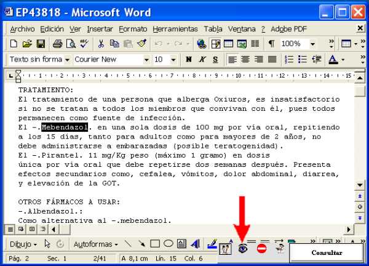This screenshot has width=369, height=266.
Task: Apply the font color A
Action: click(333, 59)
